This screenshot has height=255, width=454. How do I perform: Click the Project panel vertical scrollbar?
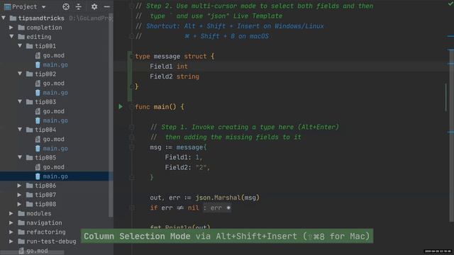(111, 115)
